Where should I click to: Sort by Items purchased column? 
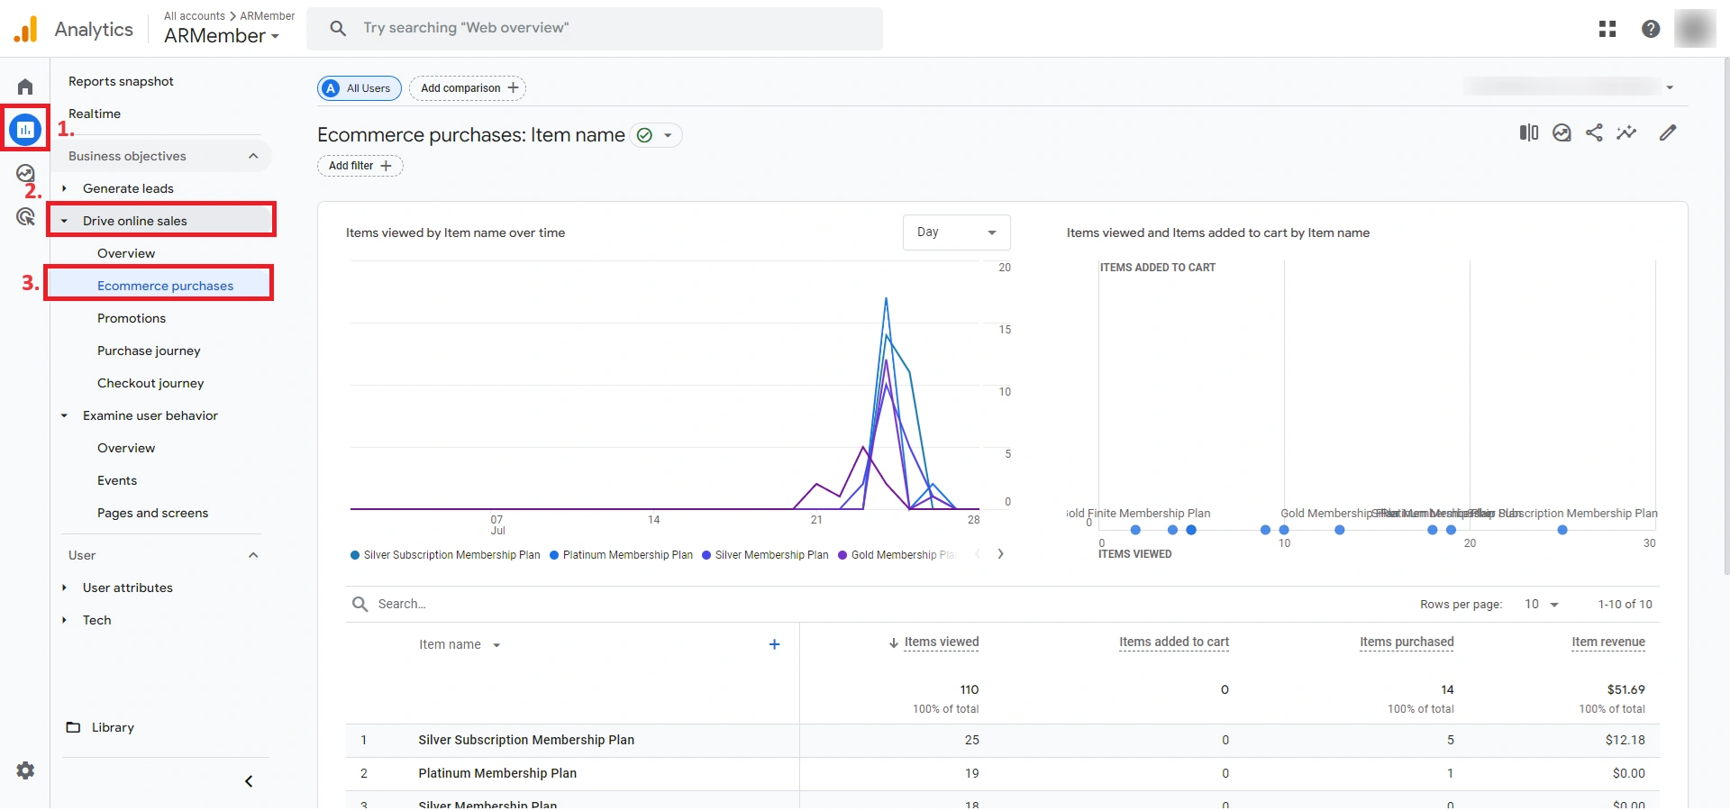(1407, 642)
